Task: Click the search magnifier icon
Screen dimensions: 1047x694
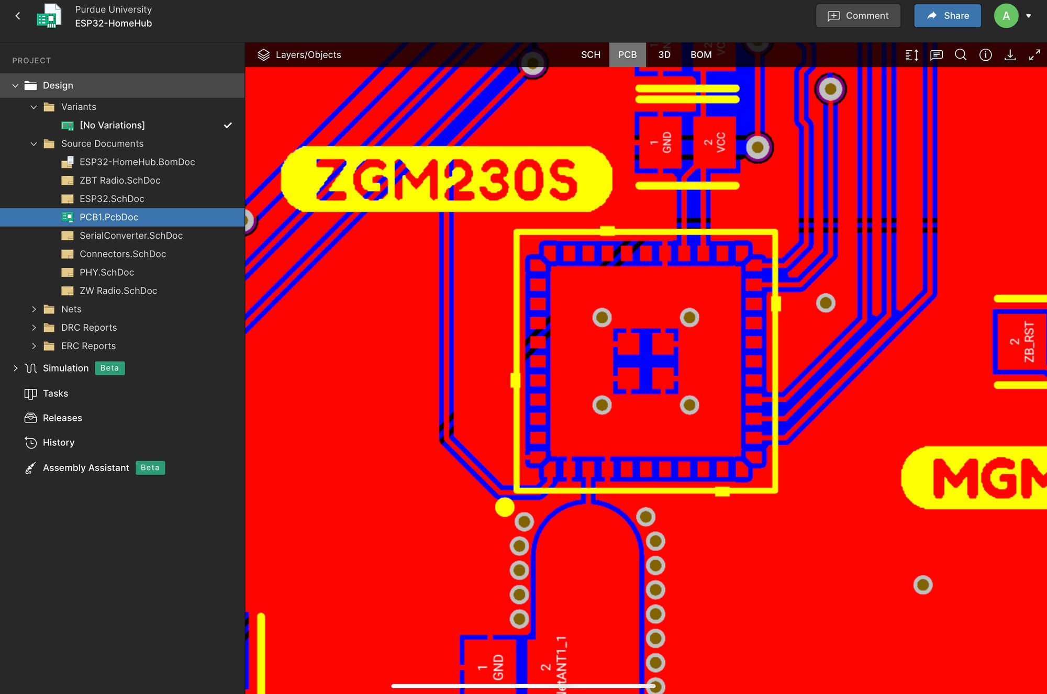Action: (961, 55)
